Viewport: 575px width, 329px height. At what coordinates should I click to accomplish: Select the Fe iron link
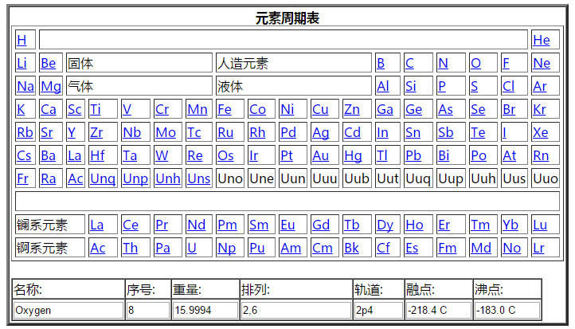coord(224,109)
